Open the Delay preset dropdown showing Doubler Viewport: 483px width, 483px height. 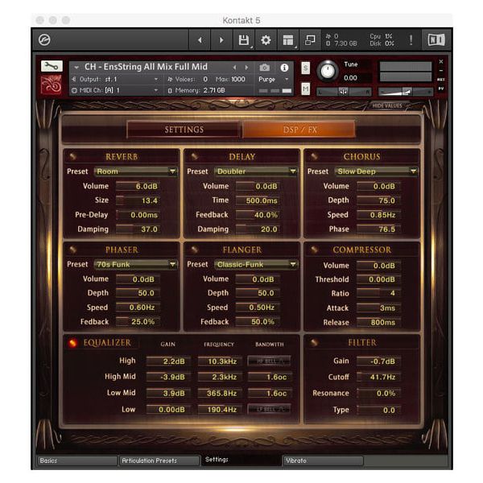point(256,171)
